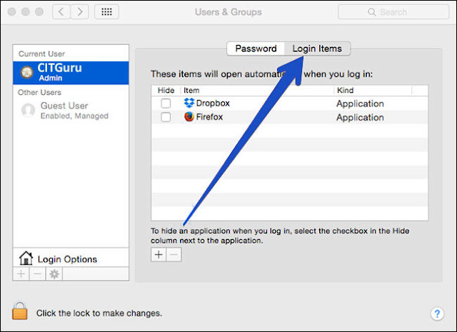This screenshot has height=332, width=457.
Task: Click the lock icon to make changes
Action: [x=19, y=311]
